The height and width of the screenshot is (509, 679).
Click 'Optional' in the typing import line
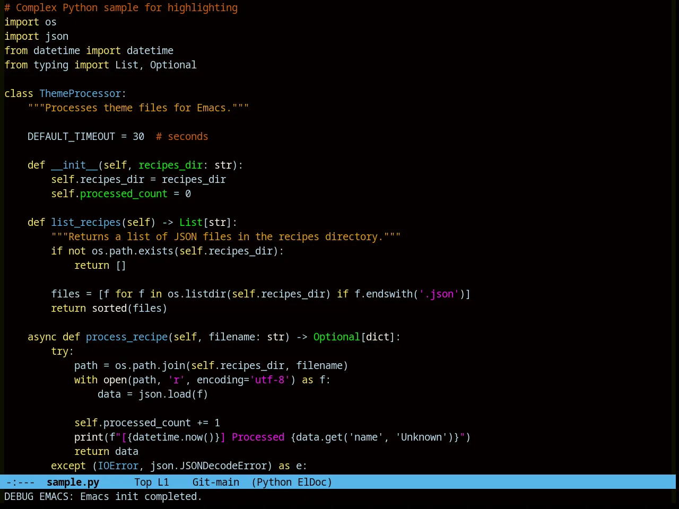pos(173,65)
